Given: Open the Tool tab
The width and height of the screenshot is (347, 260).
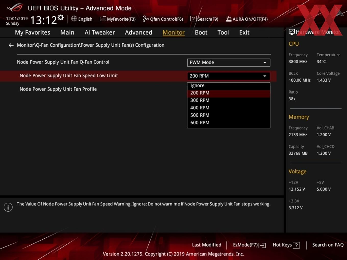Looking at the screenshot, I should tap(223, 33).
